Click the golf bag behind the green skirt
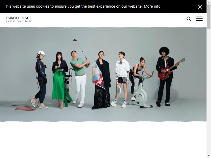This screenshot has width=211, height=158. 69,85
